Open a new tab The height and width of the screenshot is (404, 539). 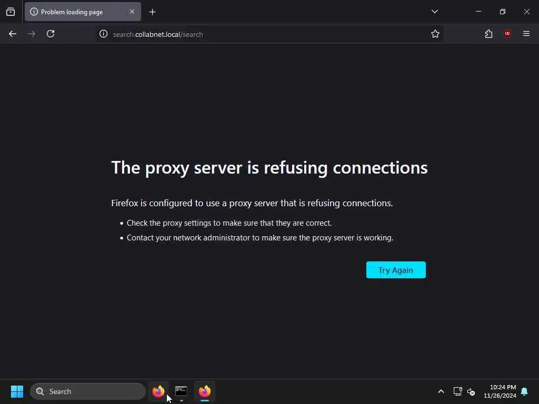(152, 12)
